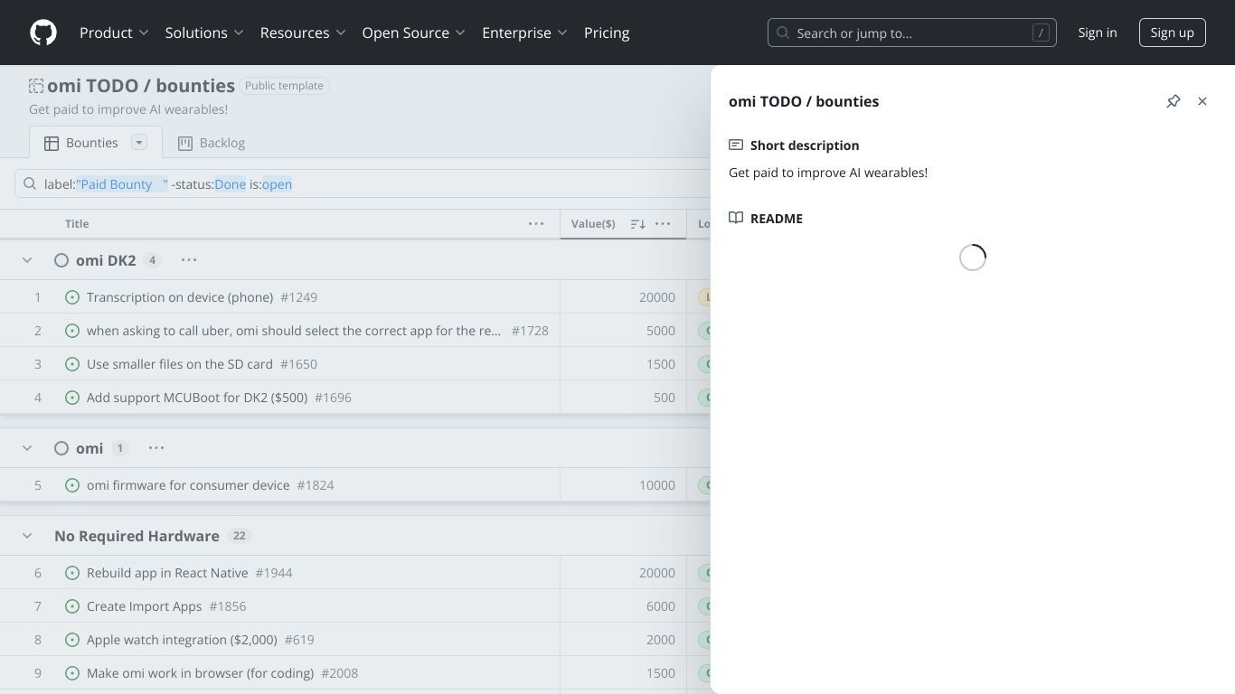Go to Pricing page
The width and height of the screenshot is (1235, 694).
coord(607,33)
